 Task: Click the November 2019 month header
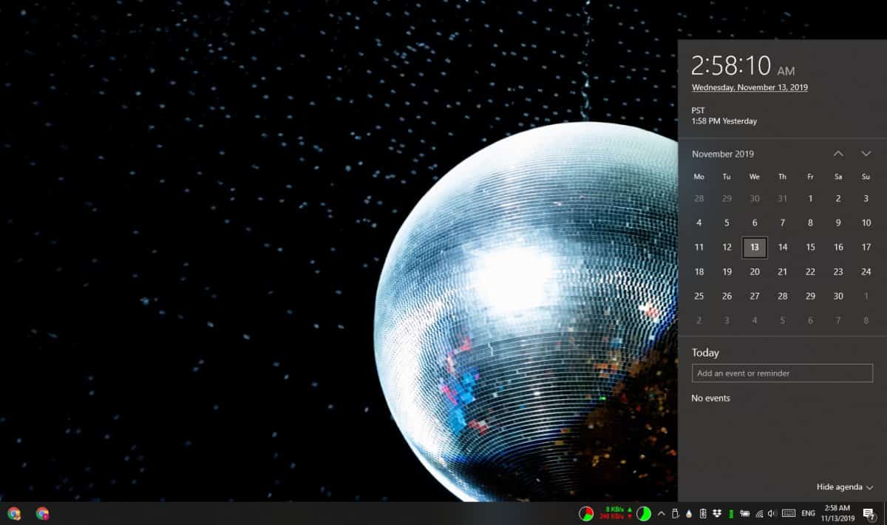(x=723, y=154)
